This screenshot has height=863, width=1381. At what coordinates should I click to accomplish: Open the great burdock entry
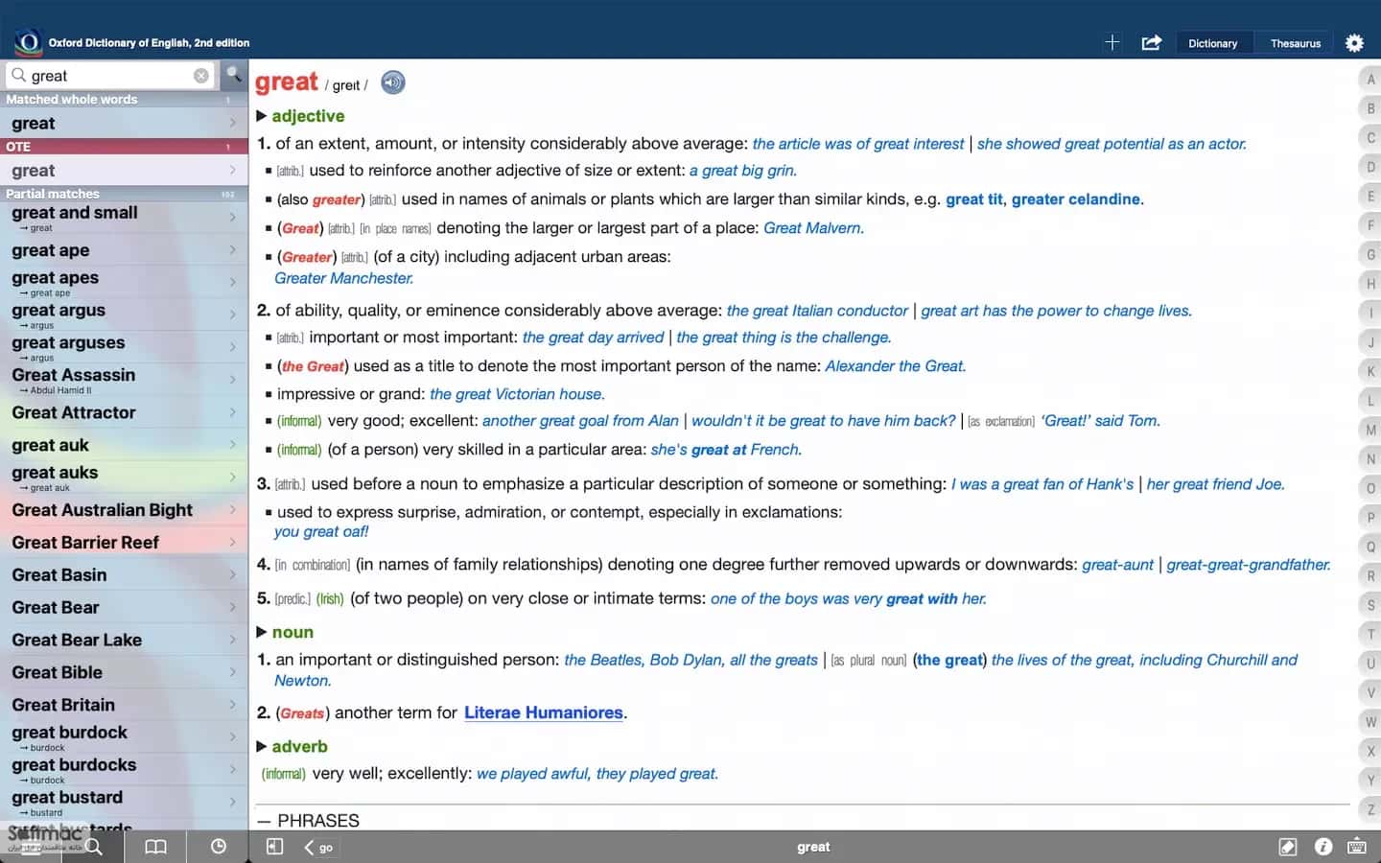[124, 737]
